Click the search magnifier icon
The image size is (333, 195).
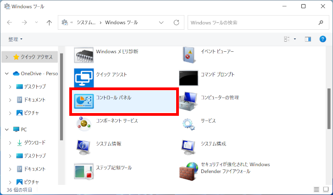321,22
